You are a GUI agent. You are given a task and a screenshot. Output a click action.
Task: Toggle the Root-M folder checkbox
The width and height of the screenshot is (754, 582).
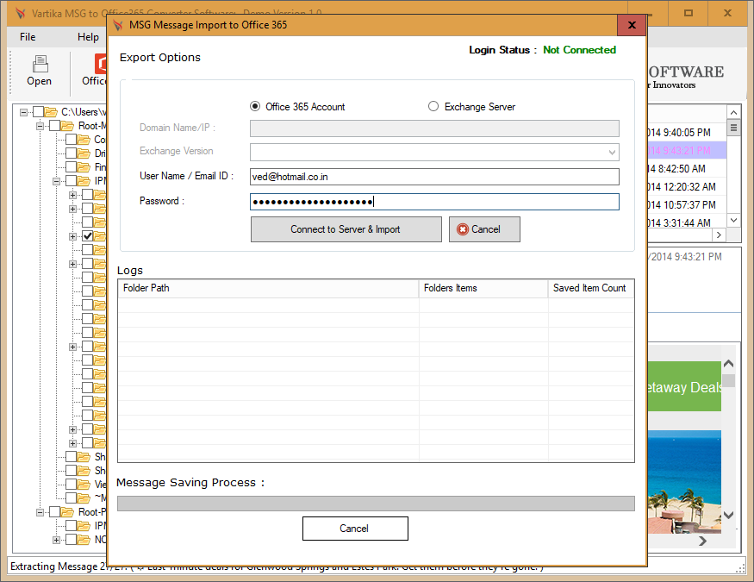pyautogui.click(x=55, y=126)
